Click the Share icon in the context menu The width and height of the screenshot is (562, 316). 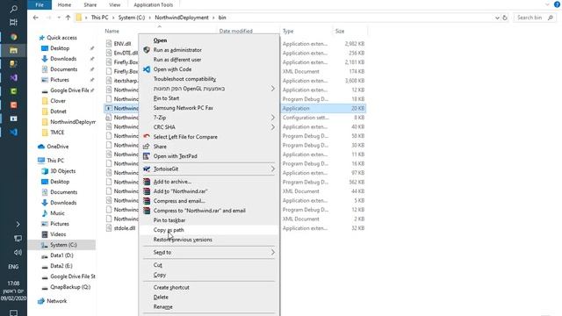pos(147,147)
